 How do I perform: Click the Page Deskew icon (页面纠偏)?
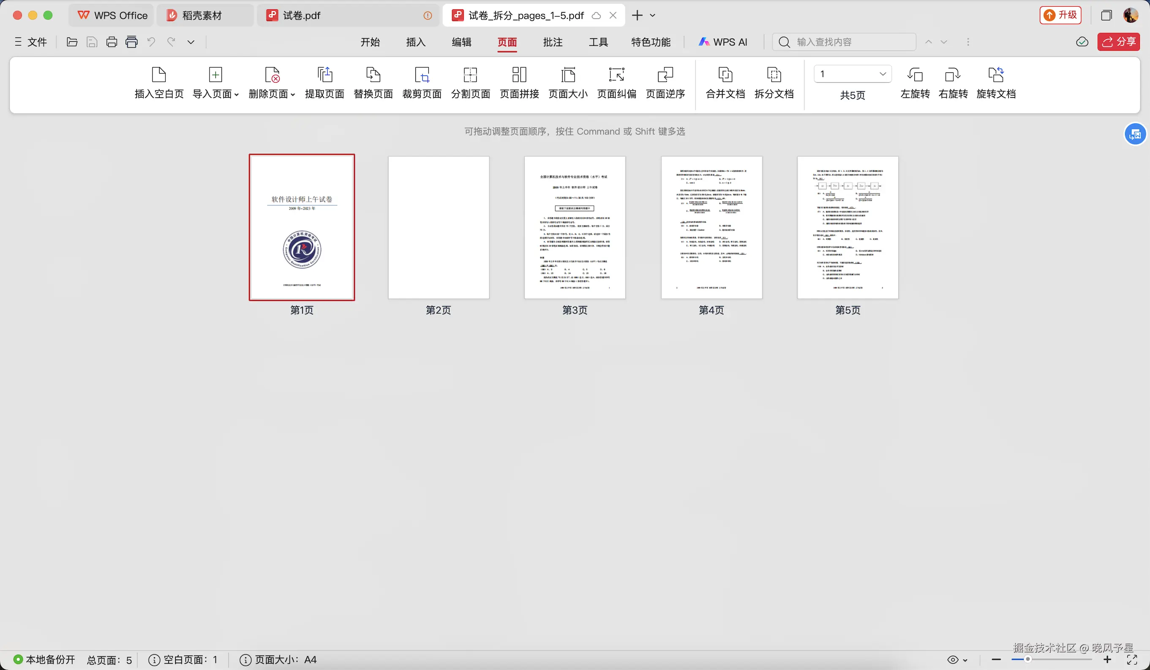616,75
